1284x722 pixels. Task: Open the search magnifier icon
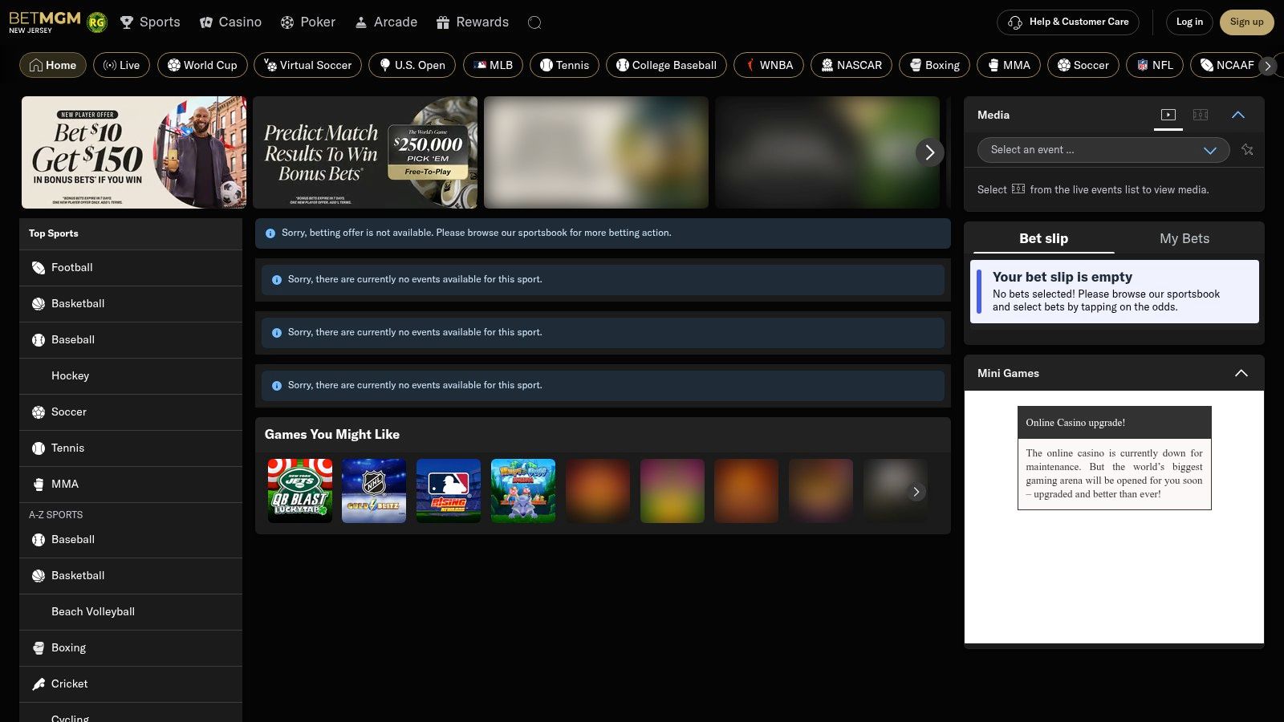[x=534, y=22]
